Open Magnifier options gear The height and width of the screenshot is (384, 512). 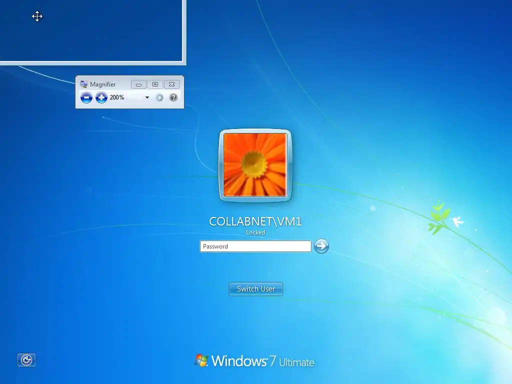pyautogui.click(x=159, y=97)
